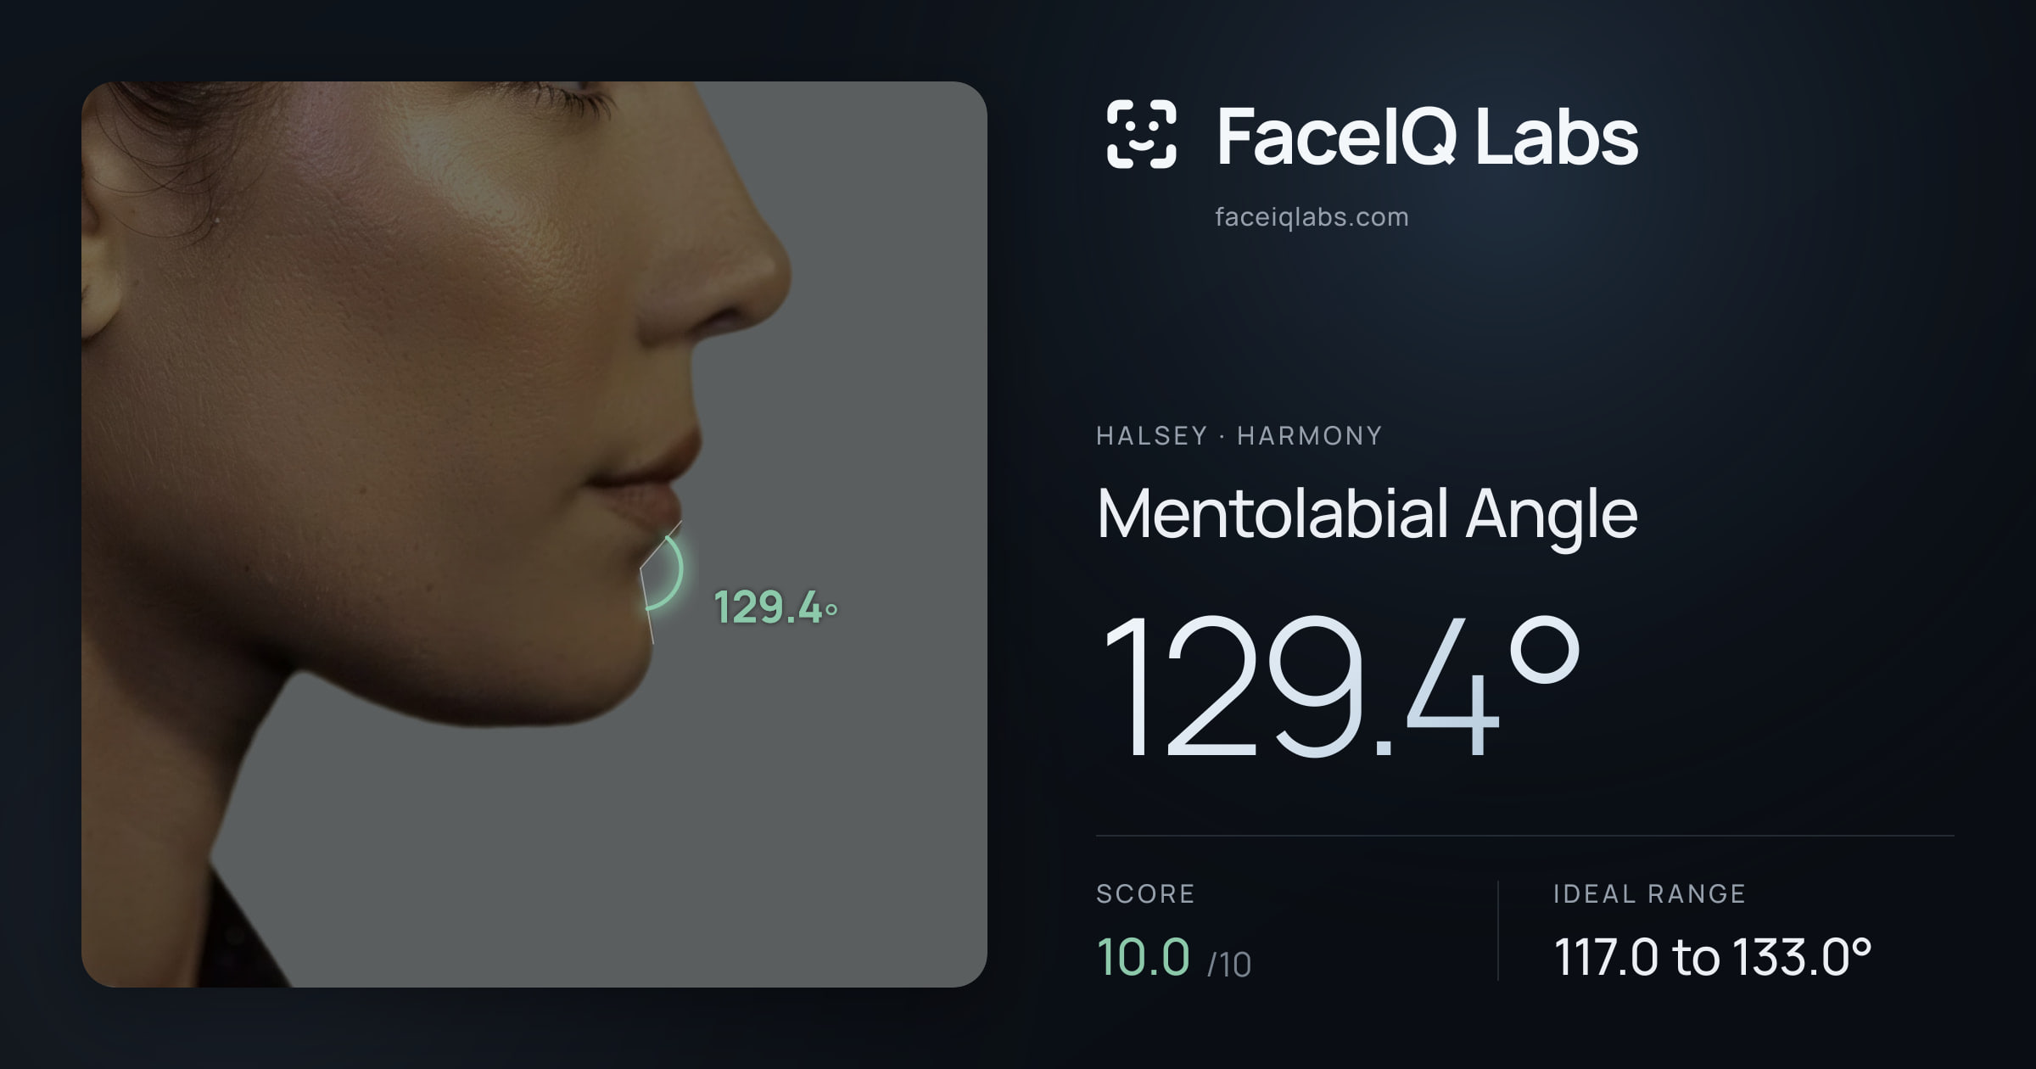This screenshot has height=1069, width=2036.
Task: Click the 117.0 to 133.0° range value
Action: point(1713,957)
